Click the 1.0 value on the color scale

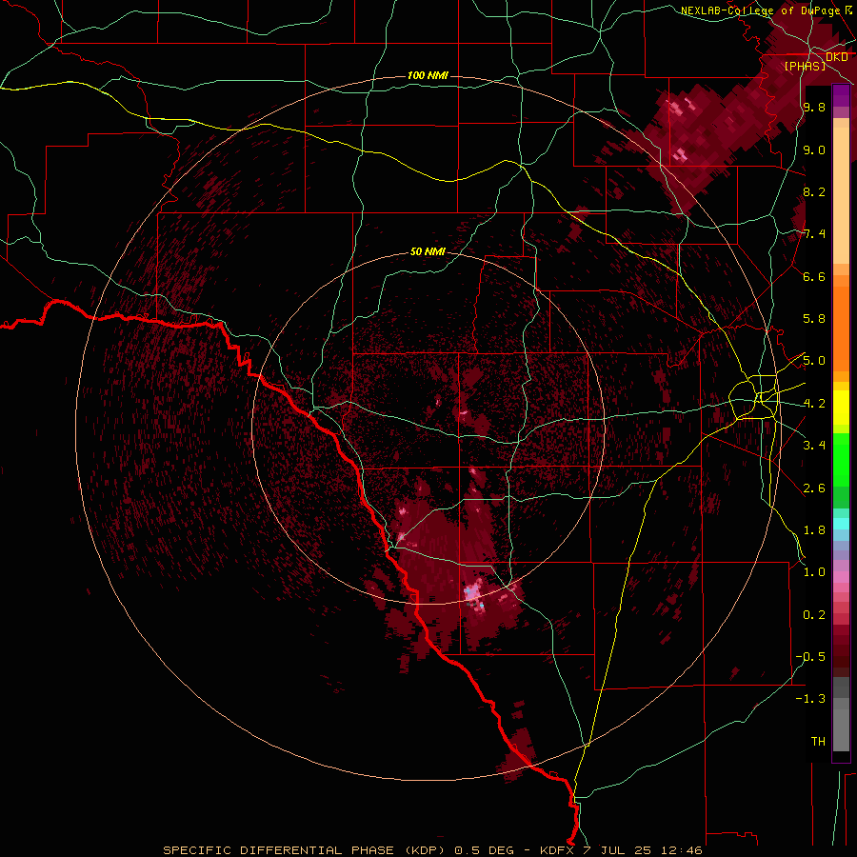tap(814, 572)
